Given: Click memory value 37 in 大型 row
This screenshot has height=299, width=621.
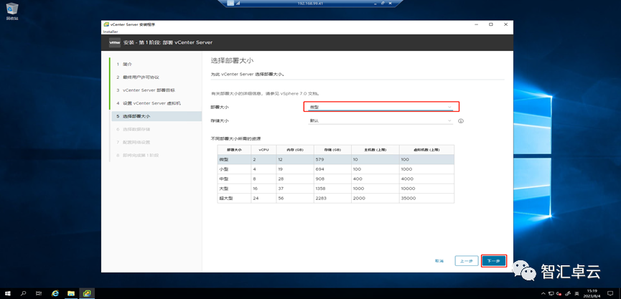Looking at the screenshot, I should (281, 189).
